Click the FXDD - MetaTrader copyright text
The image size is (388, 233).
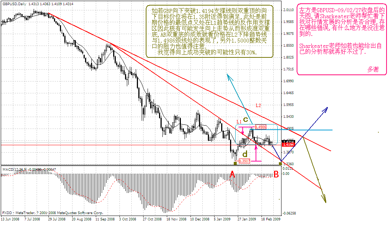[x=53, y=213]
